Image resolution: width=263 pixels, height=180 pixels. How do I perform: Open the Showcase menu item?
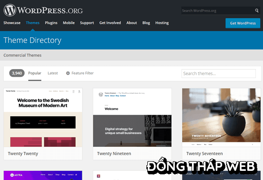[x=12, y=23]
